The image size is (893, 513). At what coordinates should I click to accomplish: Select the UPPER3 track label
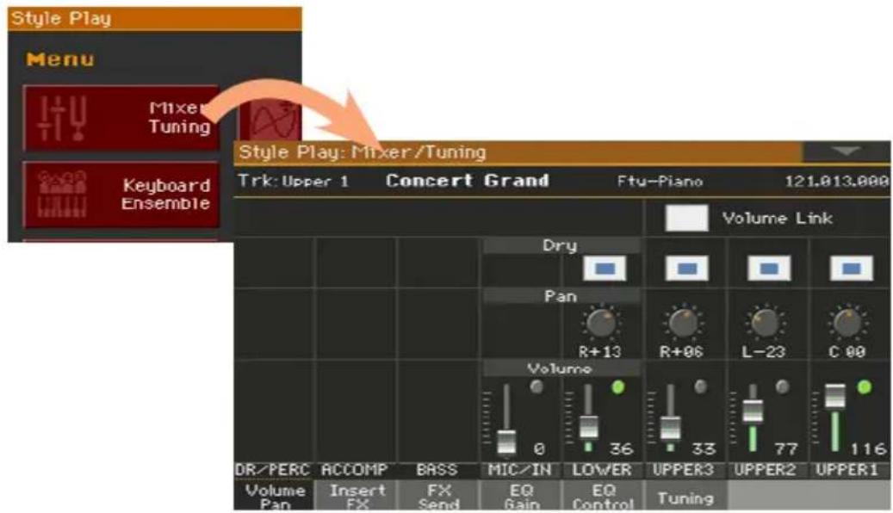click(684, 470)
